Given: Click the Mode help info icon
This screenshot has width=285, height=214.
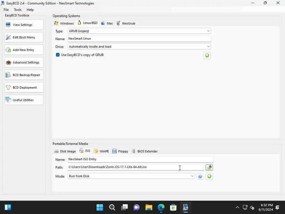Looking at the screenshot, I should (200, 176).
